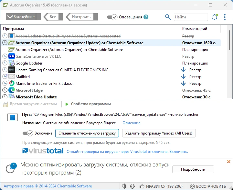Image resolution: width=233 pixels, height=190 pixels.
Task: Click the Adobe Updater program icon
Action: 11,36
